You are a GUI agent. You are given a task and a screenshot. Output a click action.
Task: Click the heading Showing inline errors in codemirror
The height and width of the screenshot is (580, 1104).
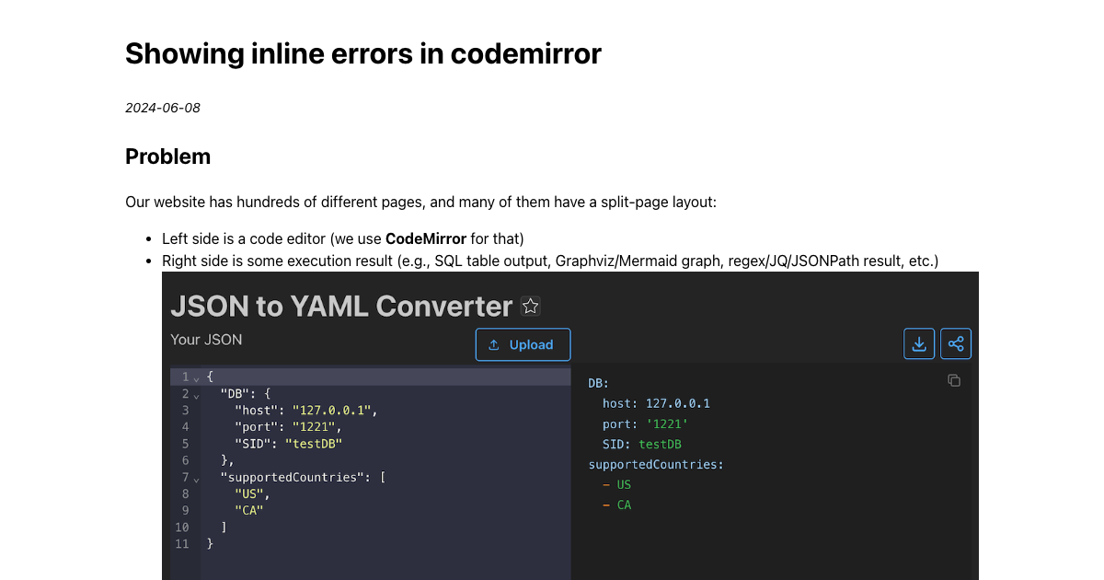coord(362,53)
